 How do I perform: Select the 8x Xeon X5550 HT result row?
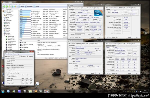tap(43, 11)
